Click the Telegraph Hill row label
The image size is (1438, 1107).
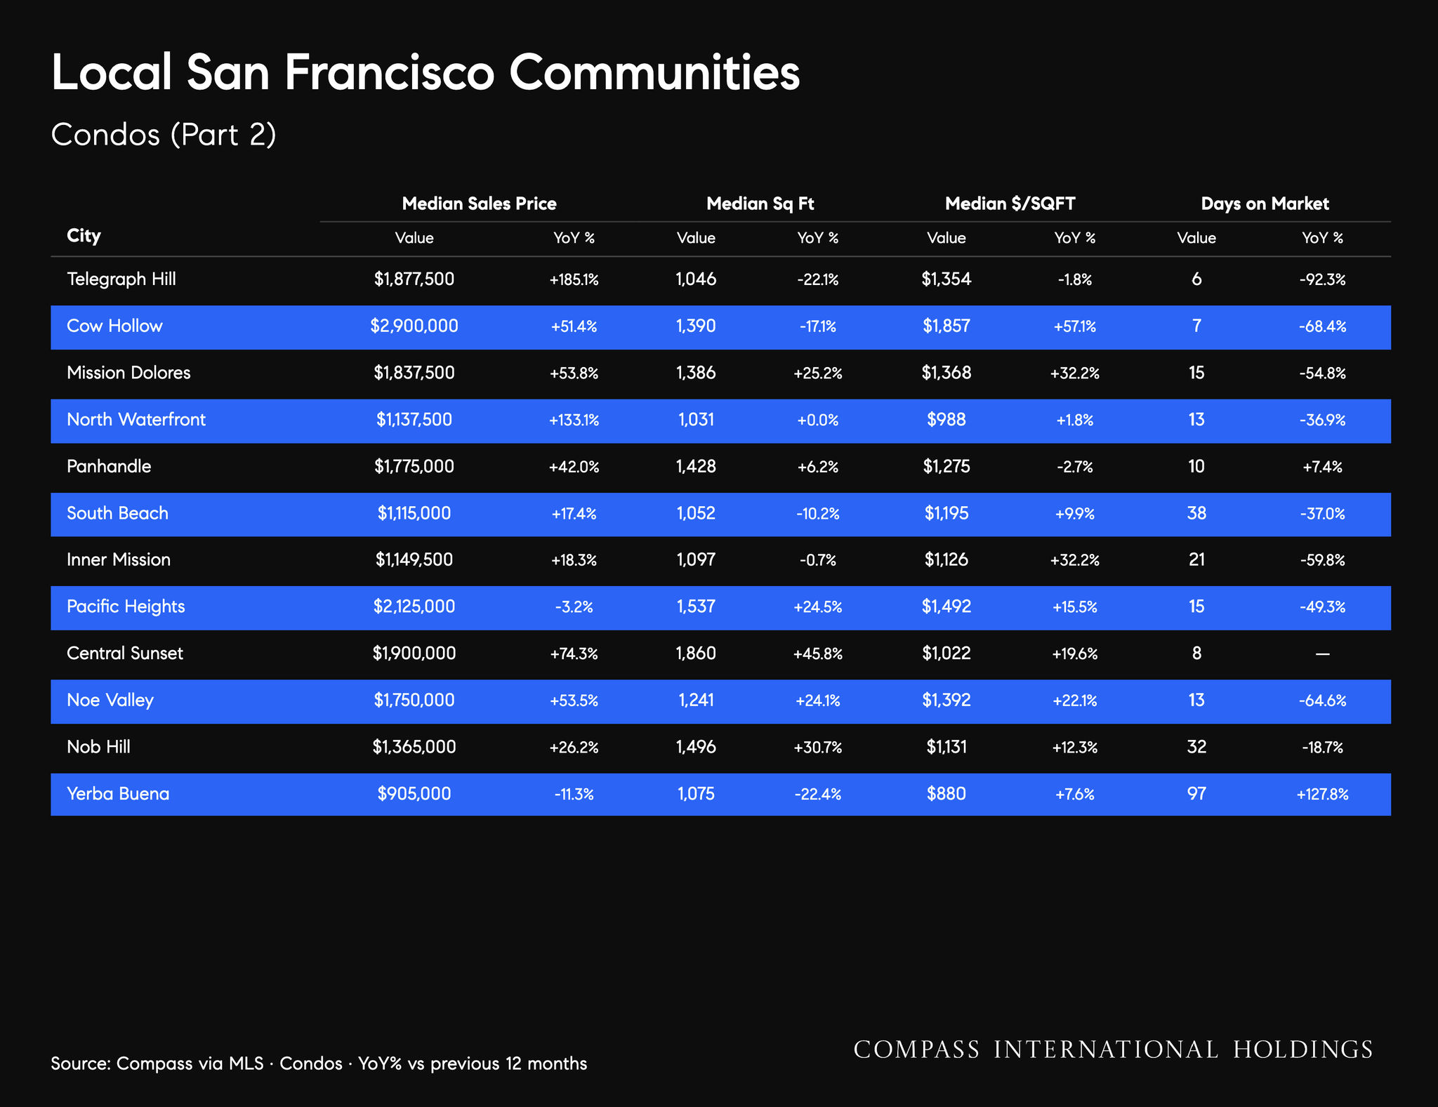pyautogui.click(x=121, y=279)
